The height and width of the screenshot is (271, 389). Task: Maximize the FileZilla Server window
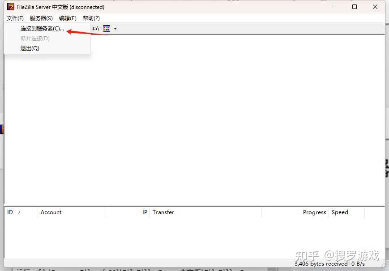click(355, 7)
